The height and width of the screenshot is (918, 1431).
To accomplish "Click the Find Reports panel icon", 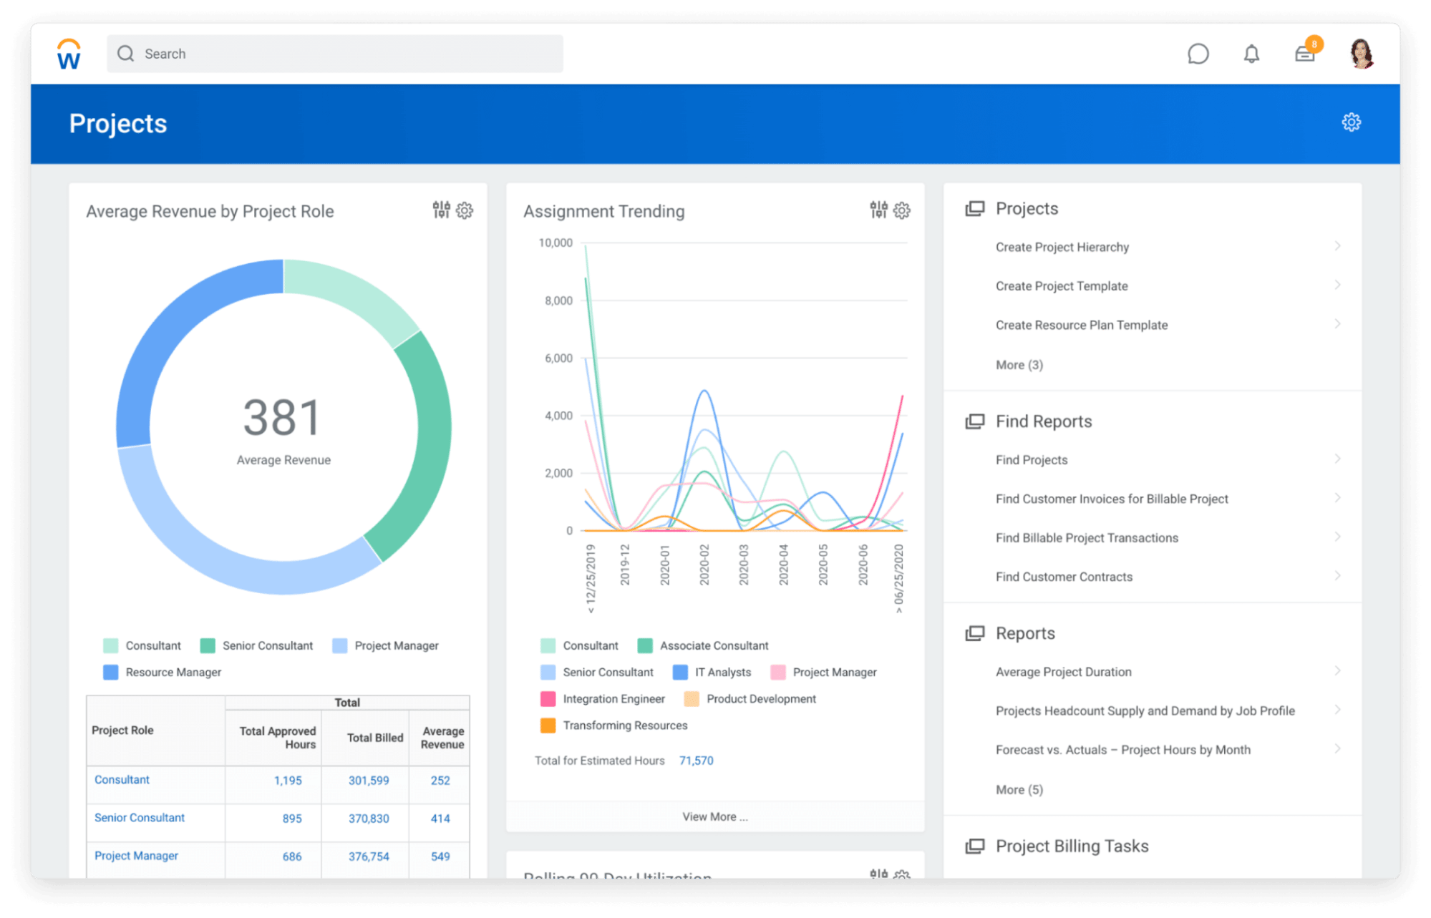I will (x=970, y=421).
